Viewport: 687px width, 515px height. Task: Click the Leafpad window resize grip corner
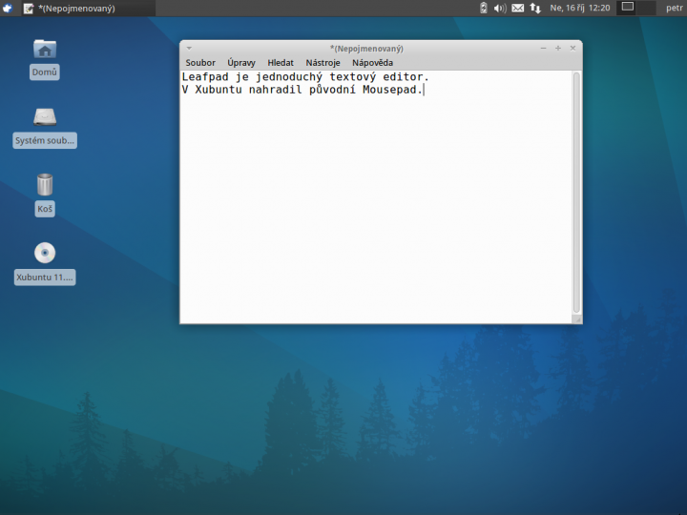[x=578, y=319]
